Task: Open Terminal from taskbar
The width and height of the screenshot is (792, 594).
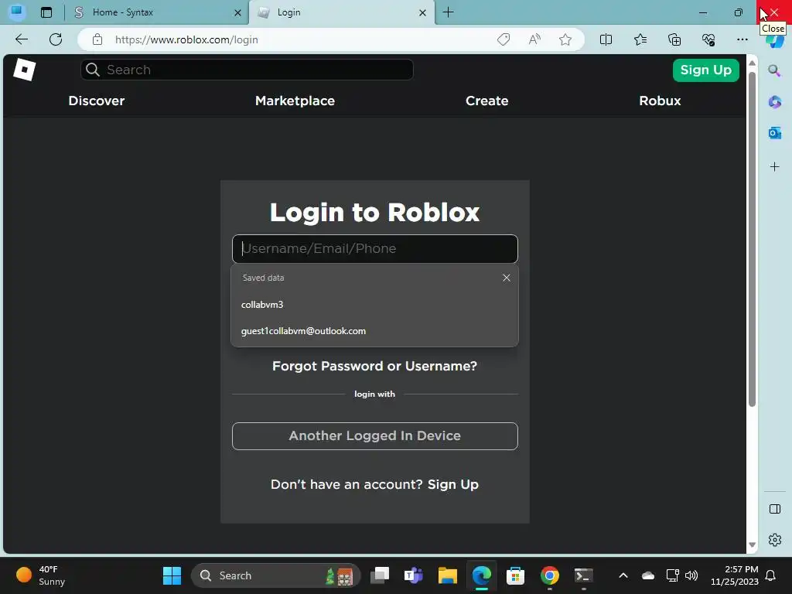Action: [583, 575]
